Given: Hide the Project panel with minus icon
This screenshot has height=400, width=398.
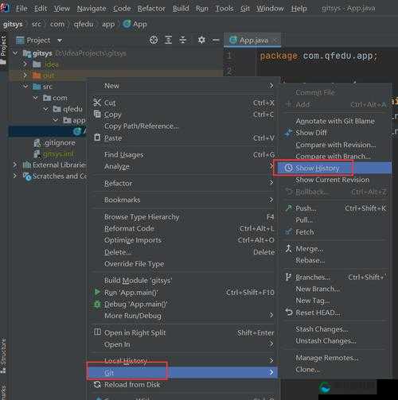Looking at the screenshot, I should tap(216, 41).
